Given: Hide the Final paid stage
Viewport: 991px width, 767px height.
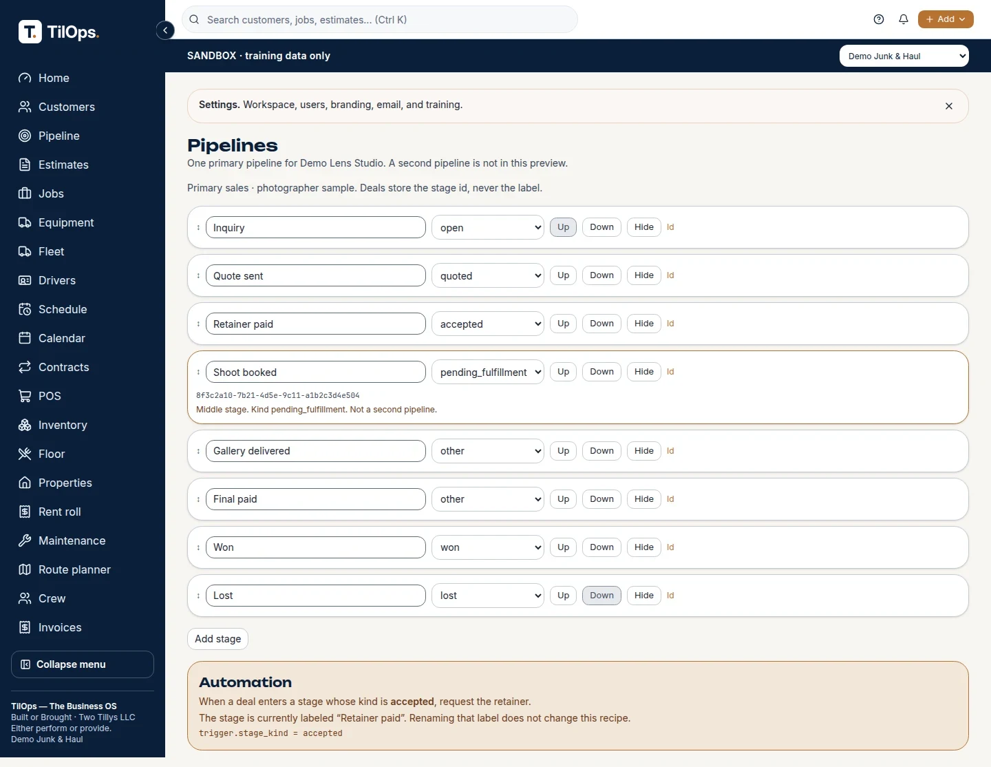Looking at the screenshot, I should 644,499.
